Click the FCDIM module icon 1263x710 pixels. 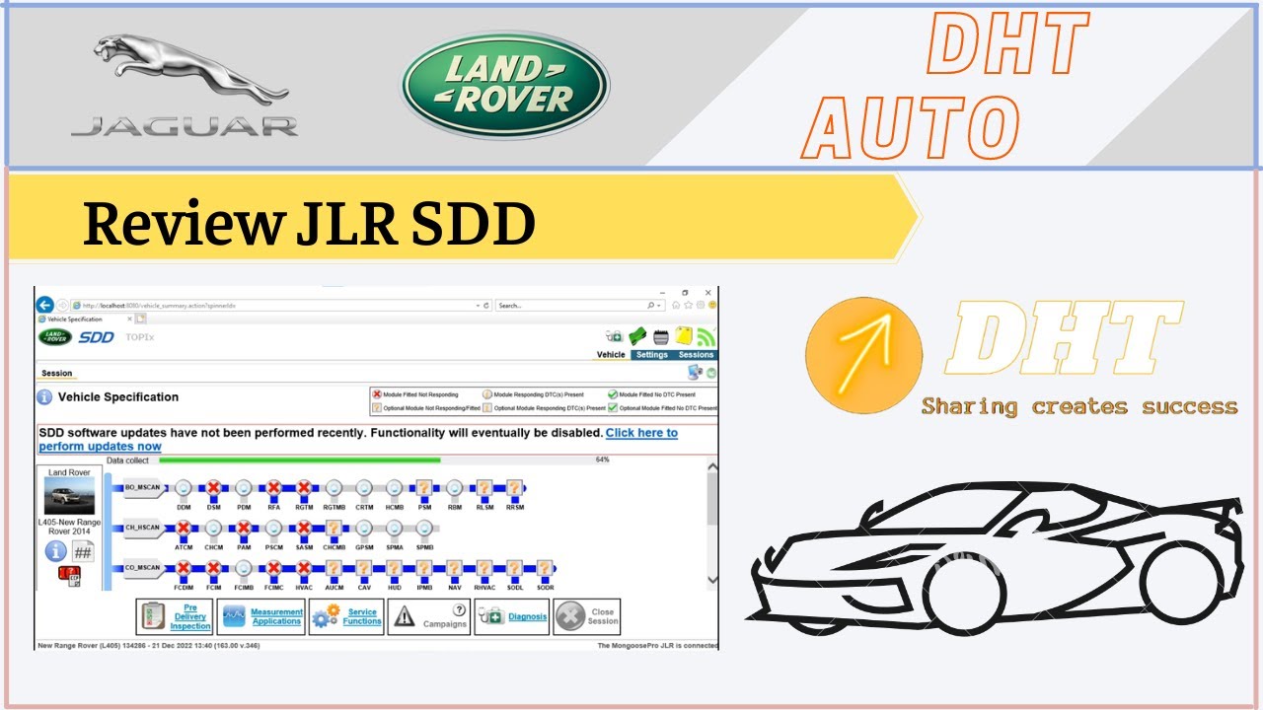point(184,568)
